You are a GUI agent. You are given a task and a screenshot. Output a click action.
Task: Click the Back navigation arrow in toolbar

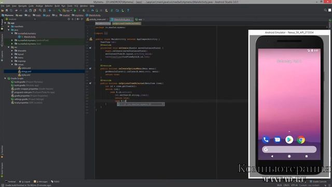click(x=50, y=10)
